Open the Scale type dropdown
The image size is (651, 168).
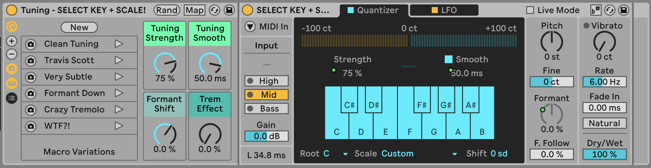point(454,154)
